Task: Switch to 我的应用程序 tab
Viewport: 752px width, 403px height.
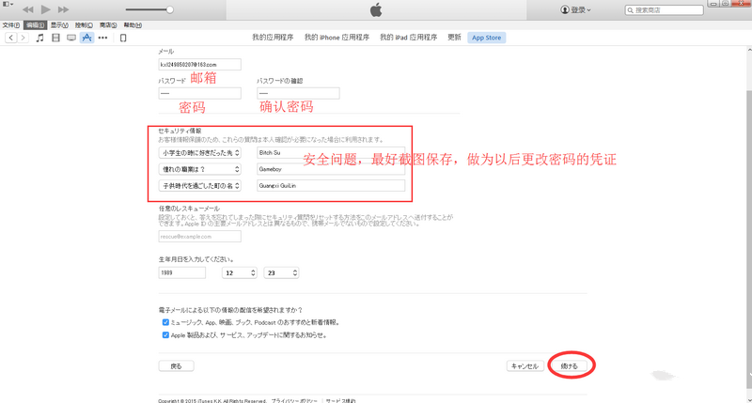Action: pos(273,38)
